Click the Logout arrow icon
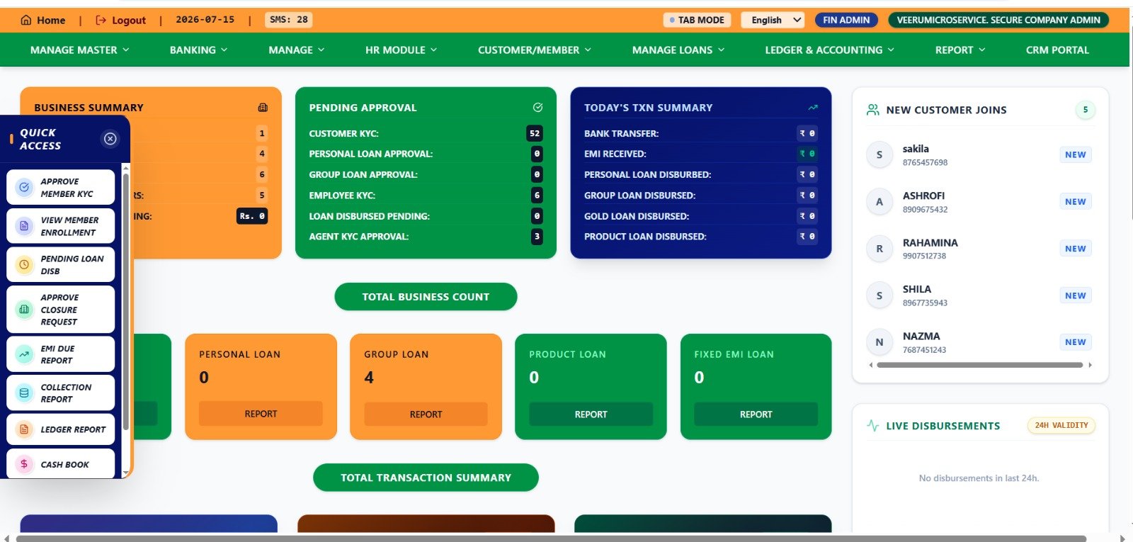 (101, 20)
